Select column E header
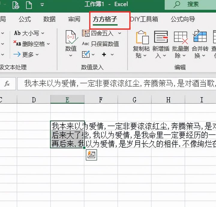Screen dimensions: 216x207 click(67, 99)
